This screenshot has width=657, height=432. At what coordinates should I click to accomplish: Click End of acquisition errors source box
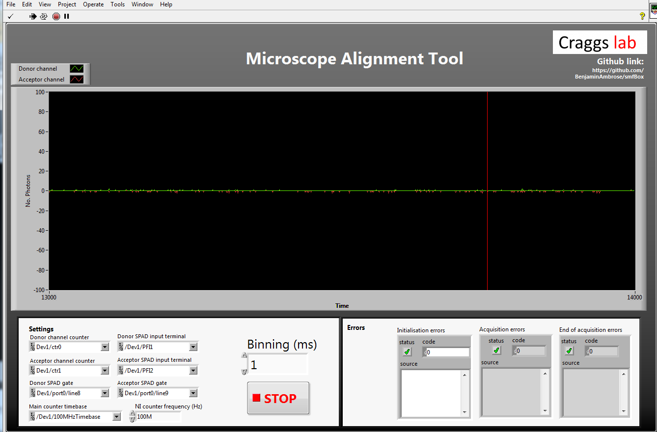592,392
